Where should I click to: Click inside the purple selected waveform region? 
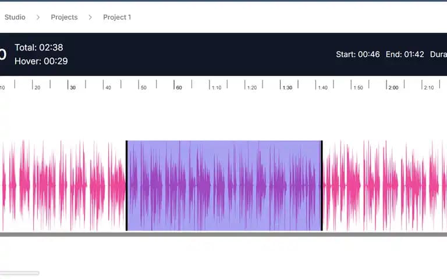224,185
